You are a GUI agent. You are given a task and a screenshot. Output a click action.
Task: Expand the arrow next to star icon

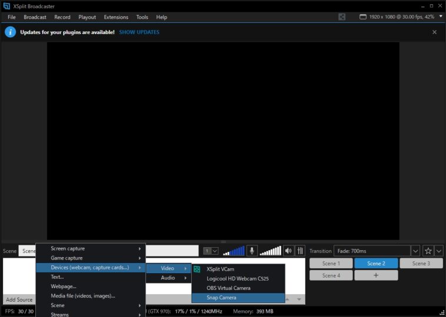click(x=439, y=251)
